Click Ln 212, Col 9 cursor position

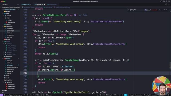coord(101,95)
